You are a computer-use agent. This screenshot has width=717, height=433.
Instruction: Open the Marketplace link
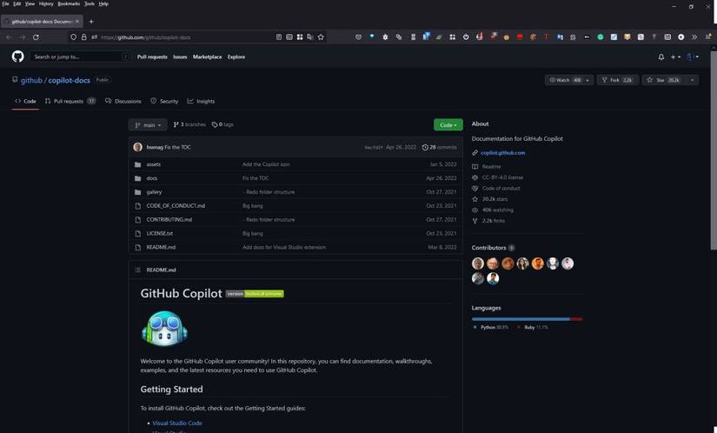[207, 57]
